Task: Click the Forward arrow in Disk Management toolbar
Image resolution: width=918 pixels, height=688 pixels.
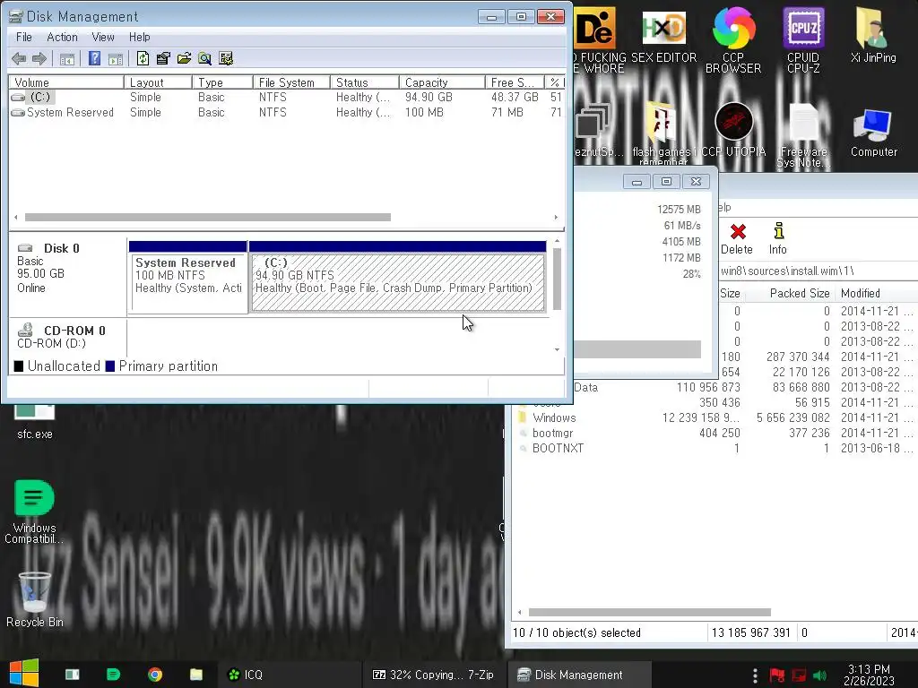Action: click(x=39, y=58)
